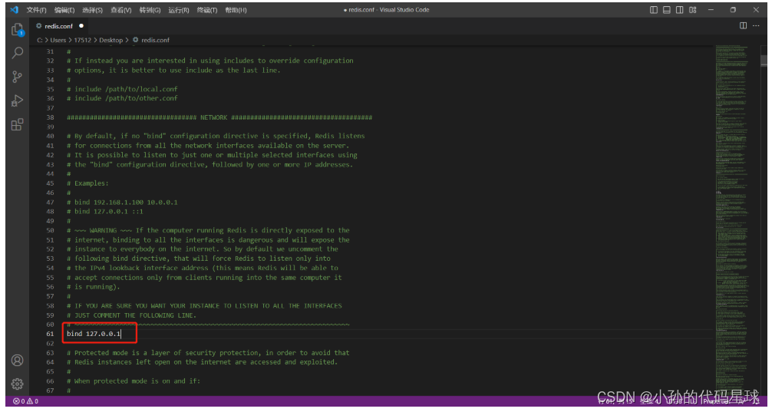Click line number 38 in gutter
This screenshot has width=772, height=412.
click(50, 117)
